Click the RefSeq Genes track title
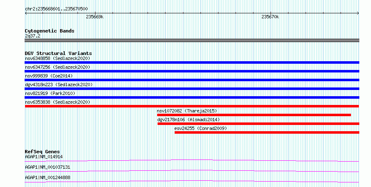The width and height of the screenshot is (371, 187). click(43, 152)
